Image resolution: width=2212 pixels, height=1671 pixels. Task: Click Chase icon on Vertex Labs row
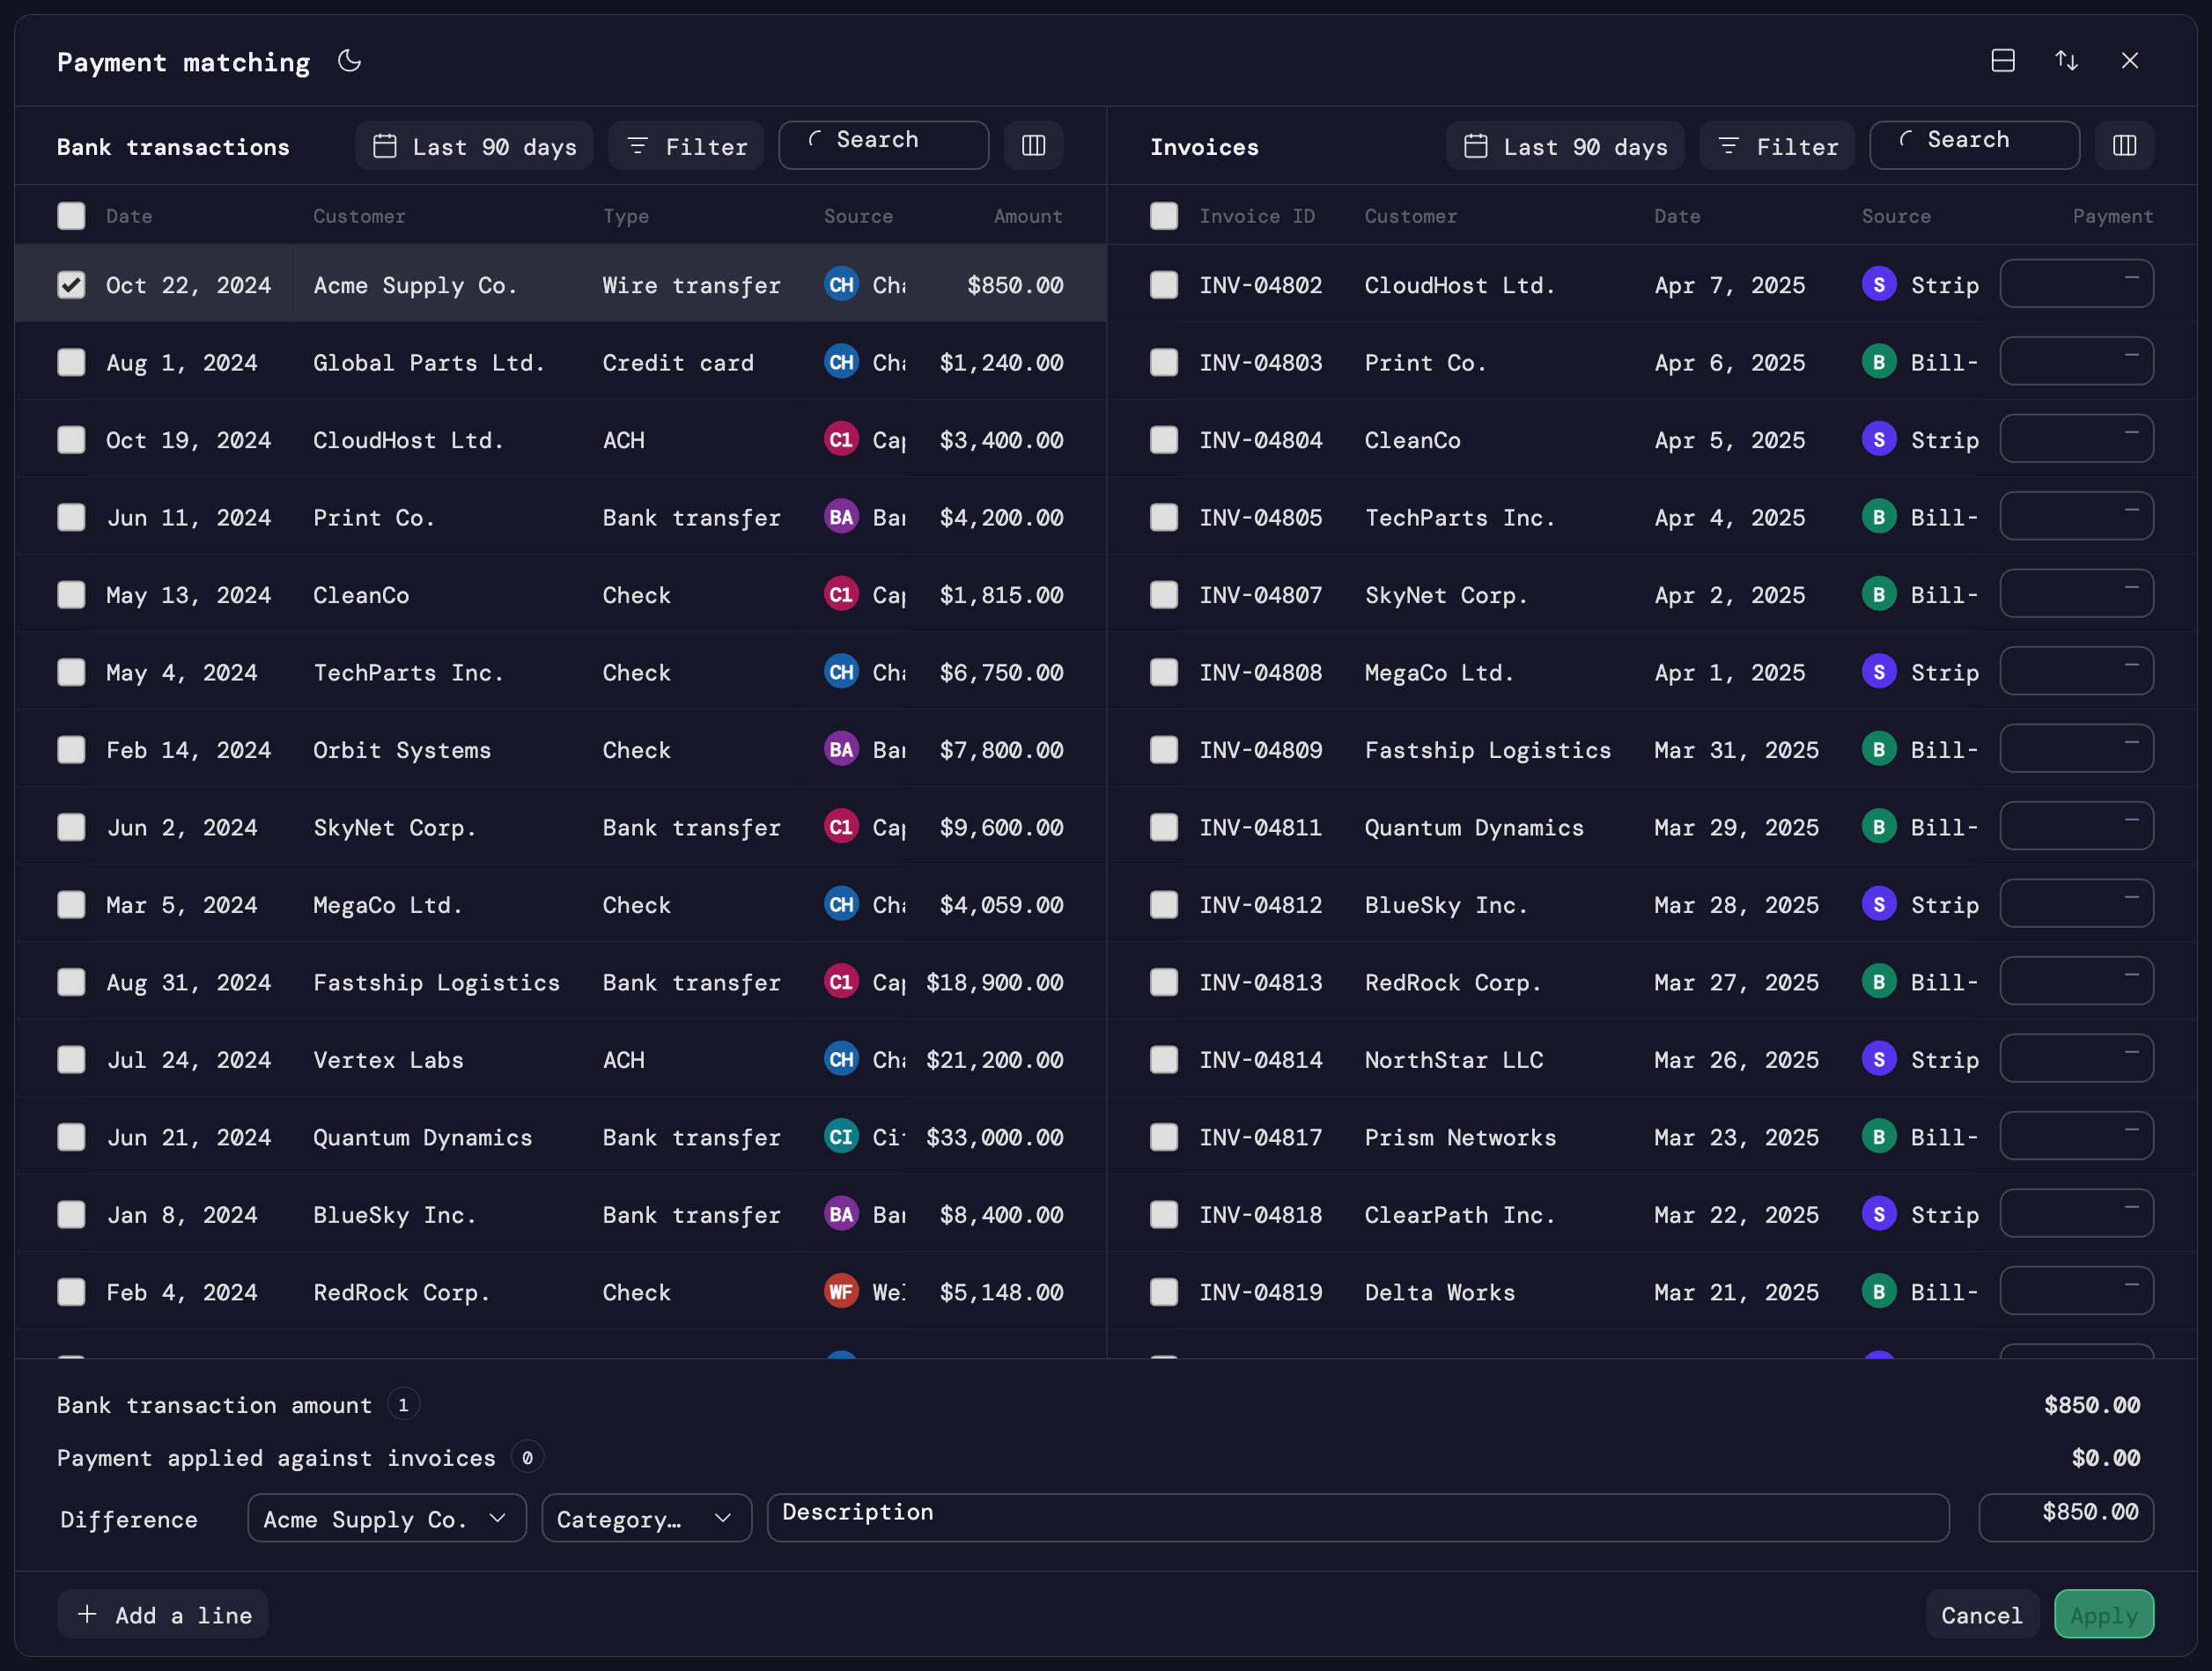pos(841,1059)
